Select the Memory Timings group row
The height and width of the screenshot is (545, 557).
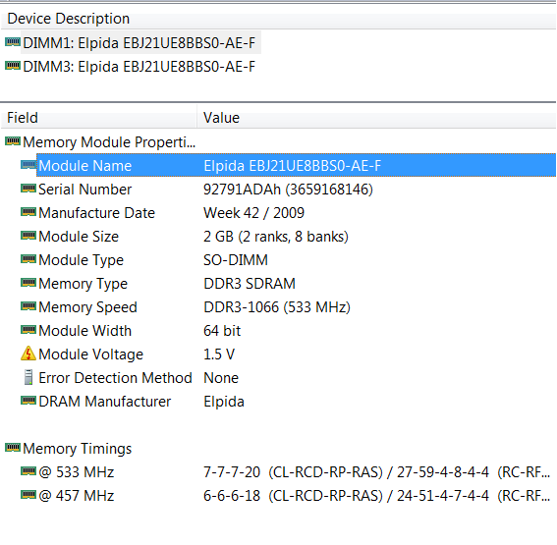click(x=77, y=449)
